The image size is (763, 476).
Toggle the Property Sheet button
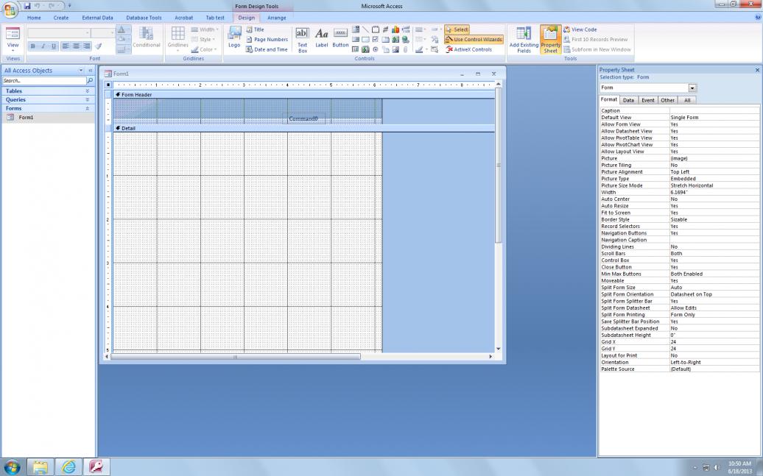[550, 40]
